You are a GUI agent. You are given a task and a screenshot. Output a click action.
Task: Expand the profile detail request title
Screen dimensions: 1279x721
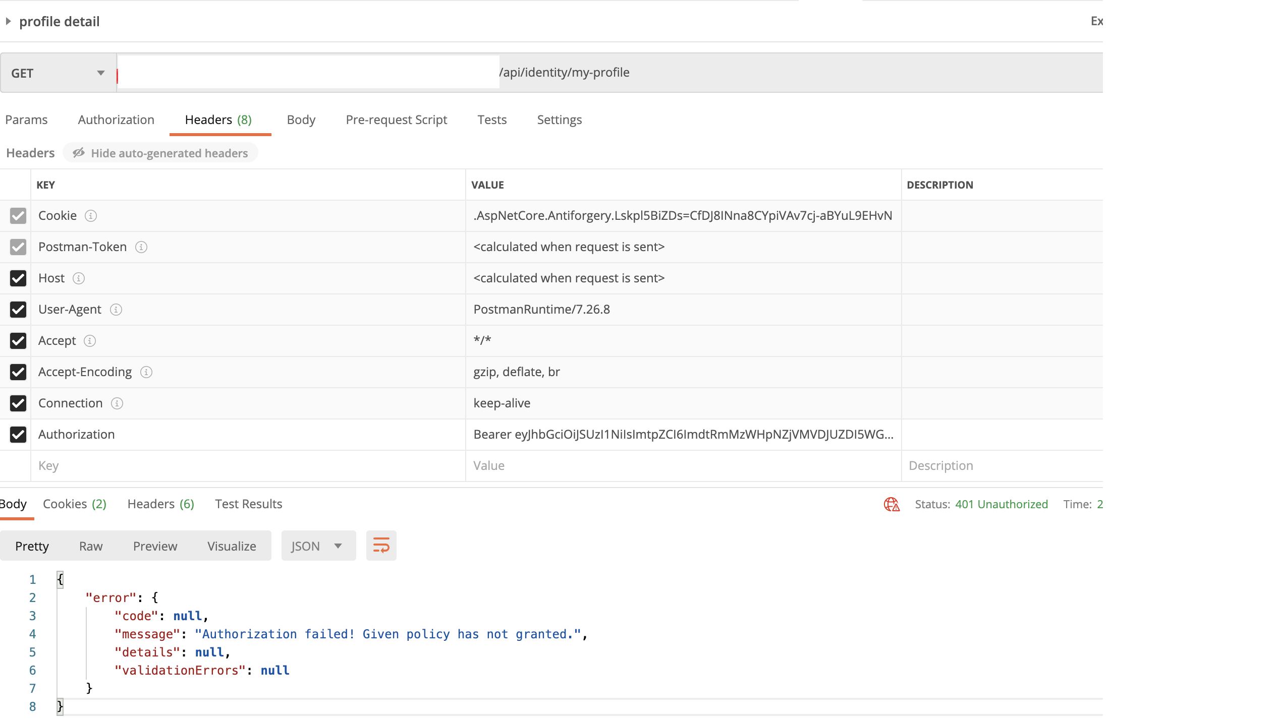click(x=8, y=21)
